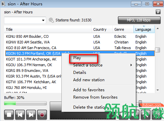Select station KGNW 820 AM Seattle, WA
This screenshot has width=164, height=121.
click(x=28, y=42)
